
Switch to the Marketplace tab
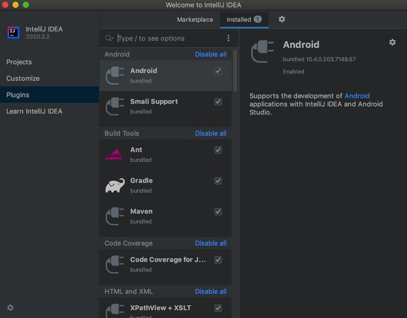pos(195,20)
